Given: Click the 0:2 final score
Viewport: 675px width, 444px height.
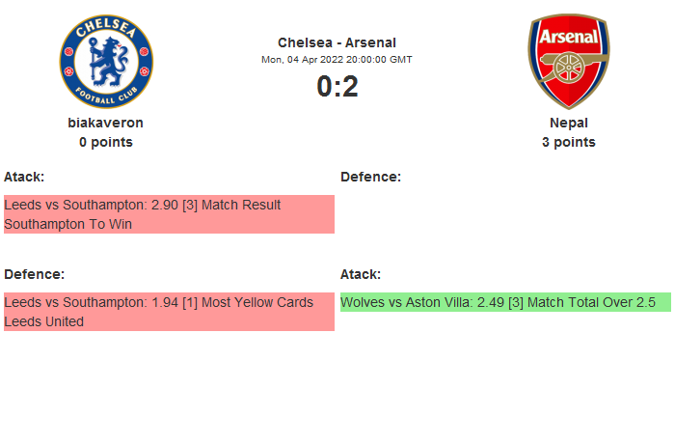Looking at the screenshot, I should [337, 87].
